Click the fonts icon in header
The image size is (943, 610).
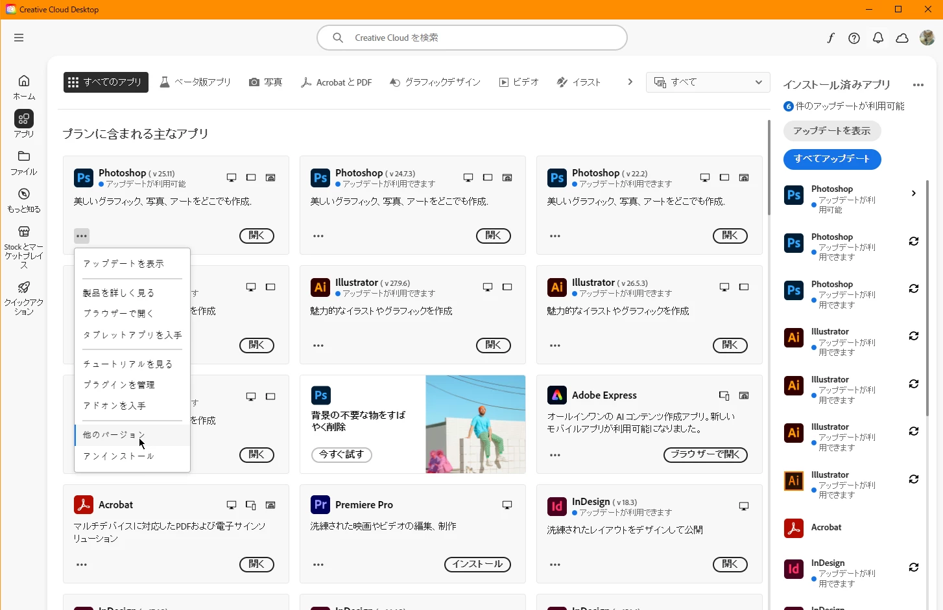[830, 38]
